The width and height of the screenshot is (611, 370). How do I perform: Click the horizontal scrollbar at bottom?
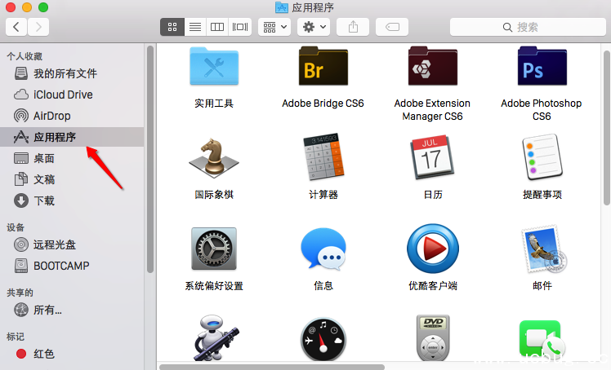tap(272, 367)
